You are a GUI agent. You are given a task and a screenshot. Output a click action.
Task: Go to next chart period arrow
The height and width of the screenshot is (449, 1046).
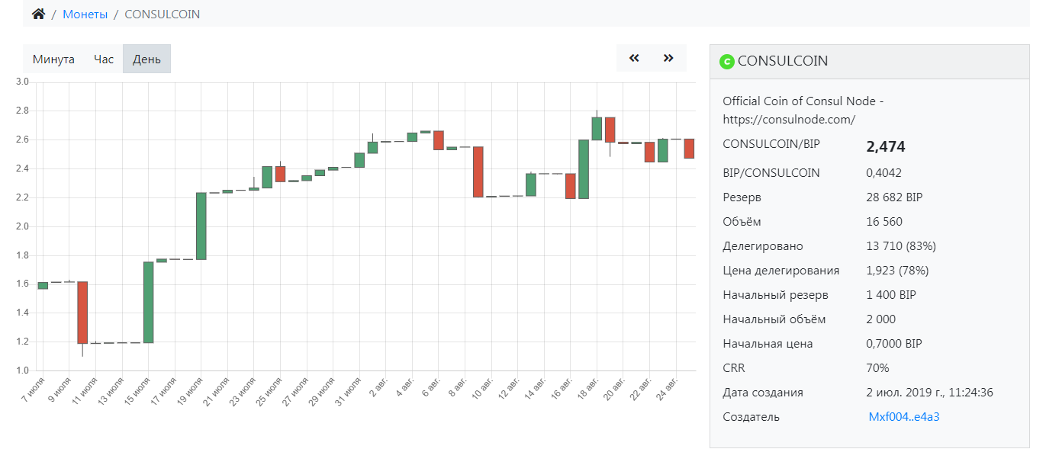click(x=668, y=58)
